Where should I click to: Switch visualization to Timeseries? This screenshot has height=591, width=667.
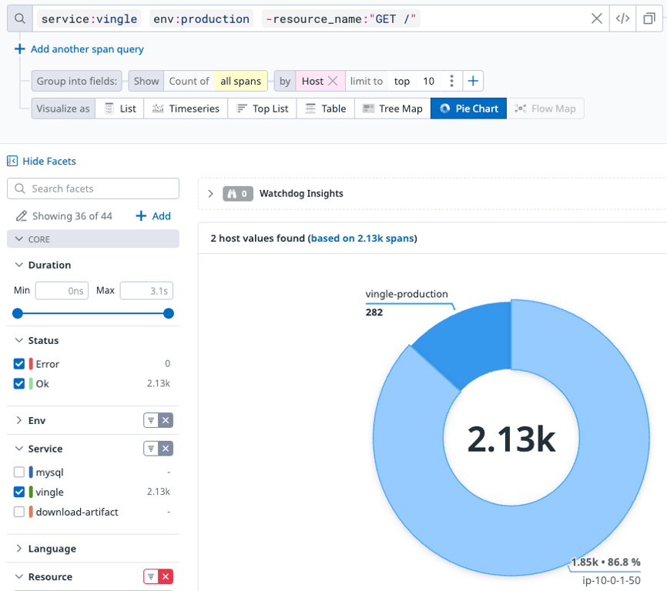(186, 109)
